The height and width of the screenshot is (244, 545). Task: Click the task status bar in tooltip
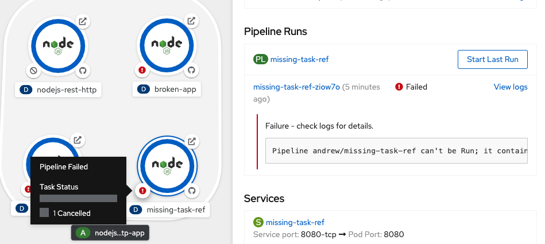click(x=78, y=198)
